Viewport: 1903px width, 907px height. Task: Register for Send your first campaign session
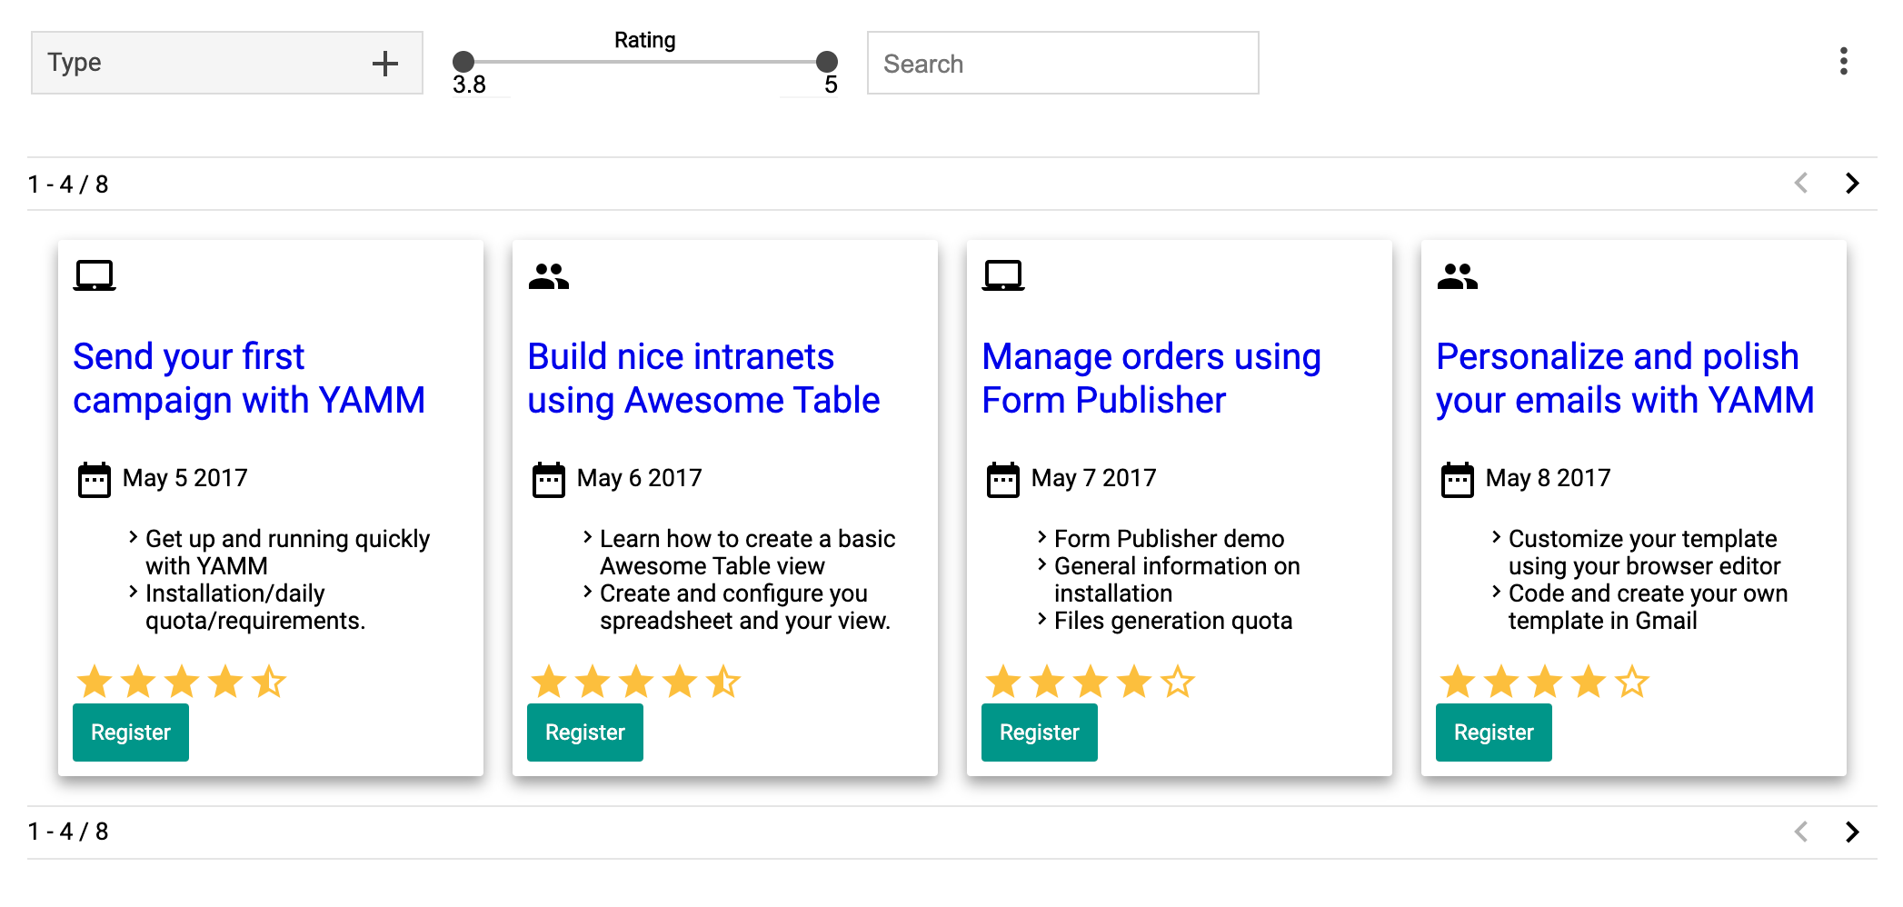coord(131,733)
